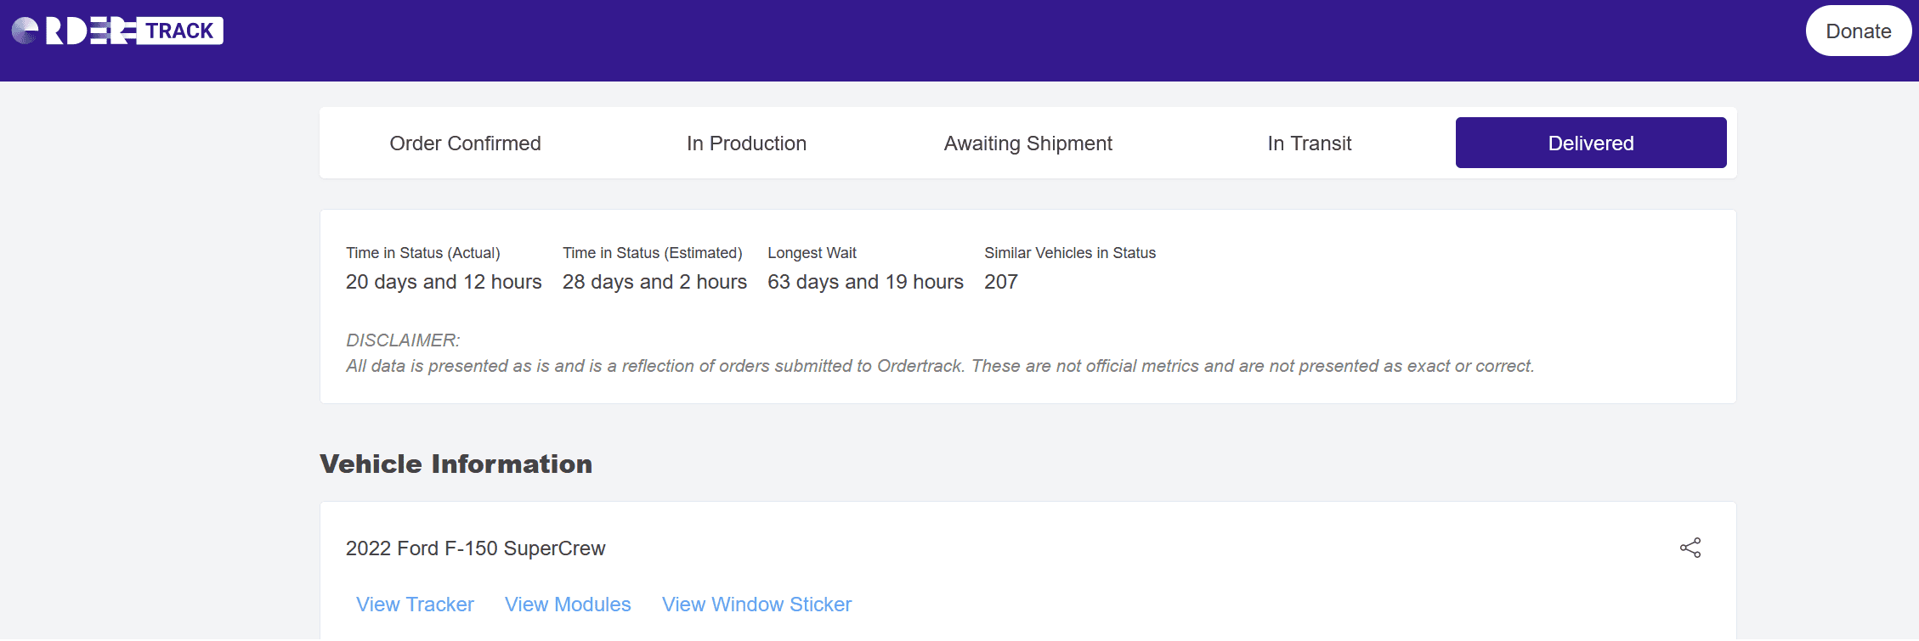
Task: Switch to the Order Confirmed tab
Action: tap(465, 143)
